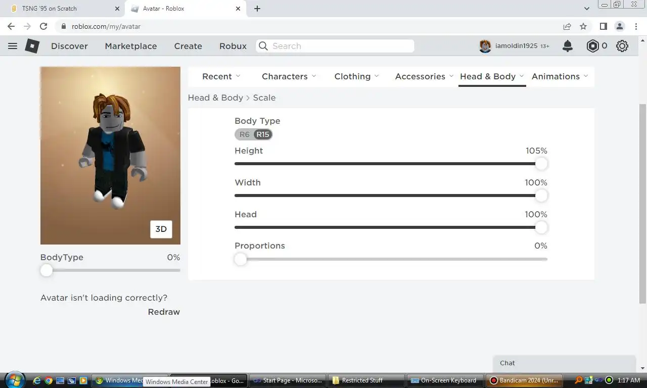Click the taskbar clock 1:17 AM
Image resolution: width=647 pixels, height=388 pixels.
[x=629, y=380]
